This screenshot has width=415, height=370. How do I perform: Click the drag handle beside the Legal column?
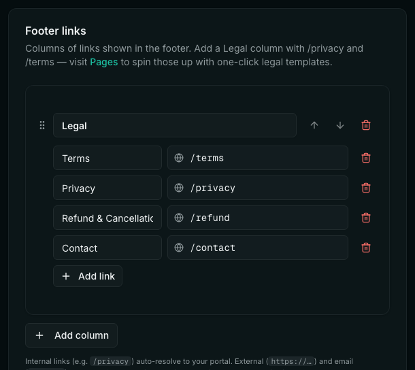[x=42, y=125]
